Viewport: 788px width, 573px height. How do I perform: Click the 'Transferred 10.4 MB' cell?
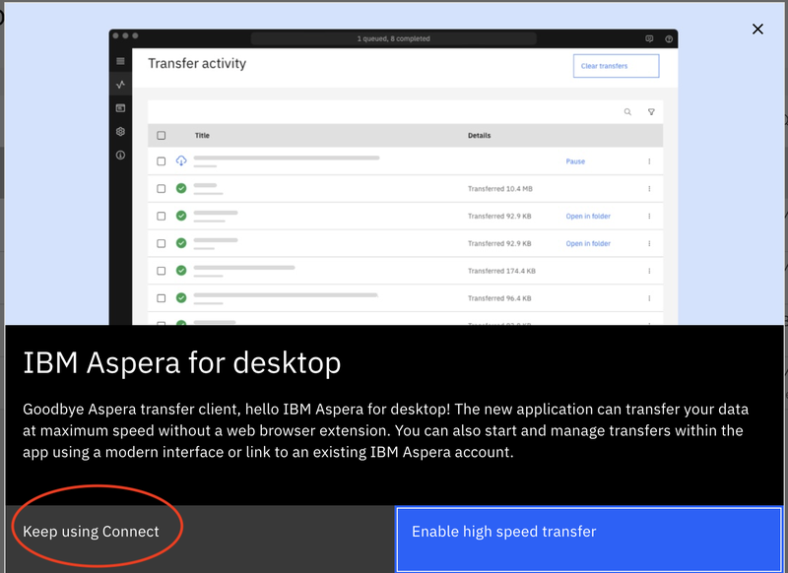500,189
